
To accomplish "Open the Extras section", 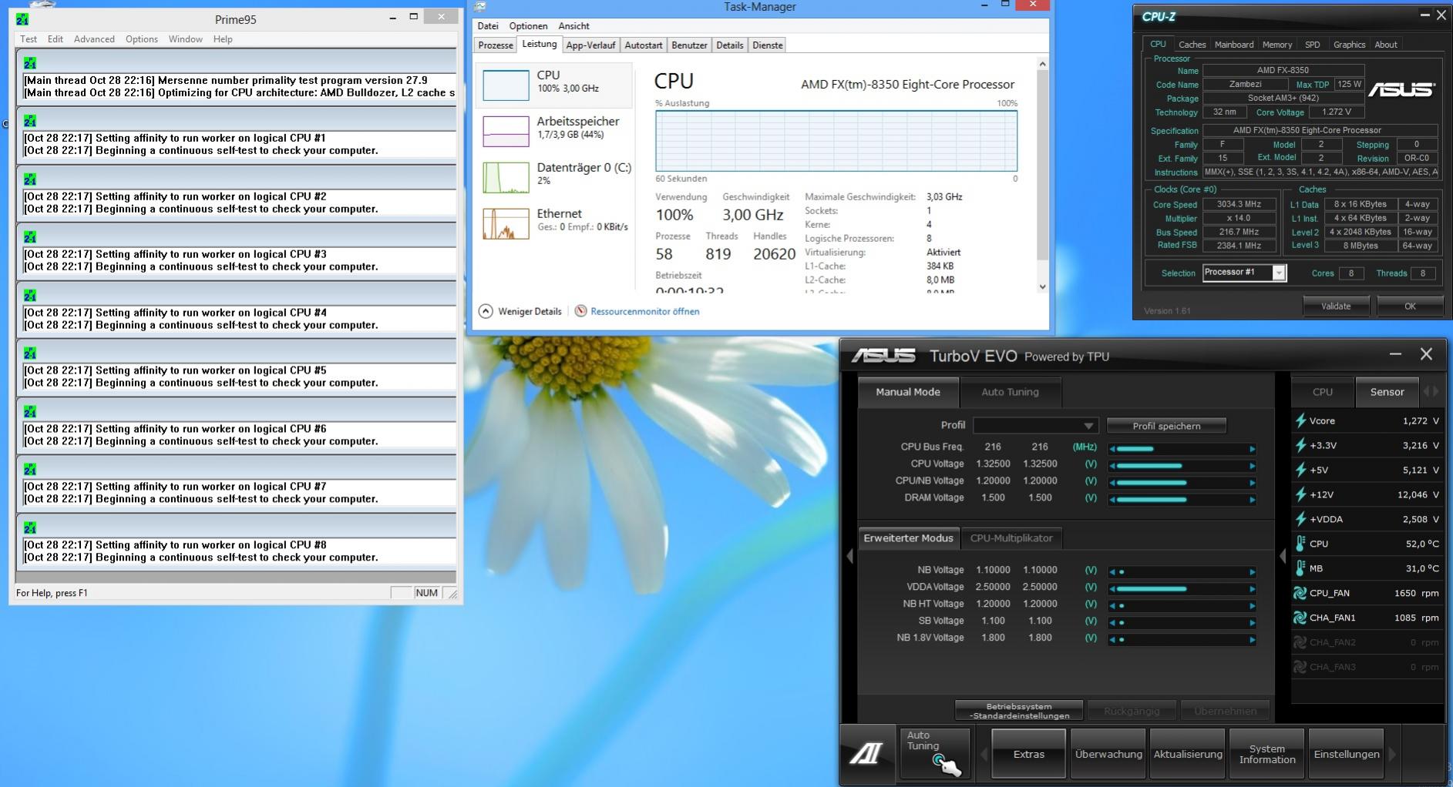I will 1028,754.
